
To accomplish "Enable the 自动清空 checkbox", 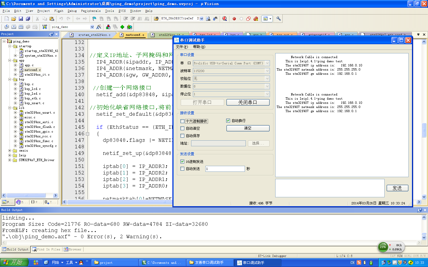I will coord(182,128).
